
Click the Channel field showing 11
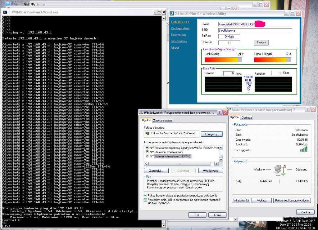coord(229,43)
